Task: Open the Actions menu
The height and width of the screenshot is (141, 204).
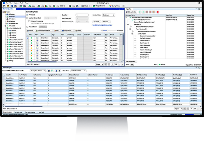Action: (17, 2)
